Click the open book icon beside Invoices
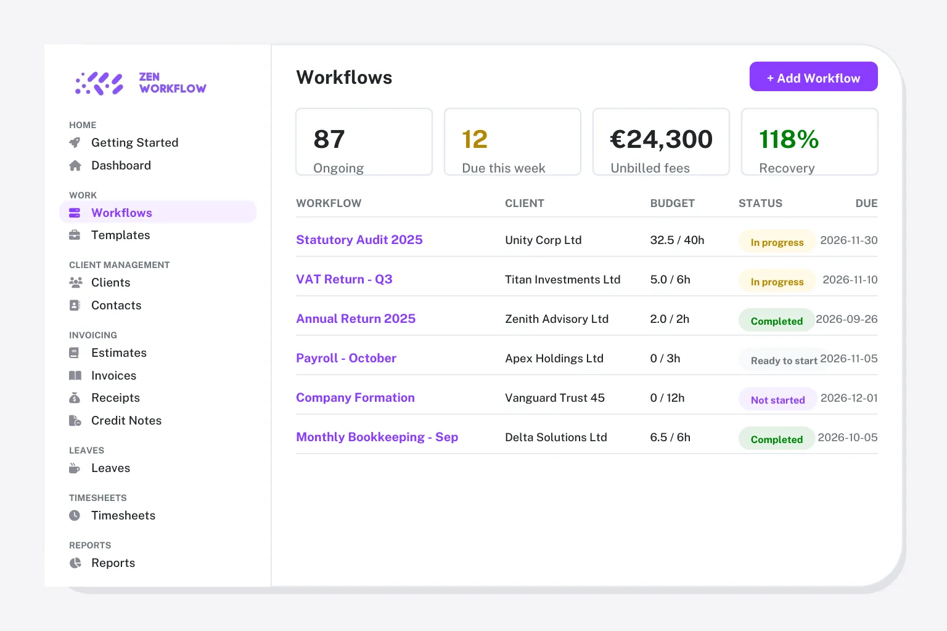The image size is (947, 631). [x=75, y=376]
